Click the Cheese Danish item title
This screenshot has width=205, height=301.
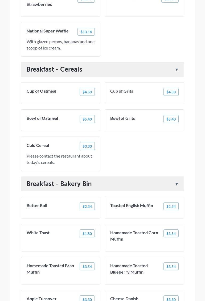pyautogui.click(x=124, y=299)
